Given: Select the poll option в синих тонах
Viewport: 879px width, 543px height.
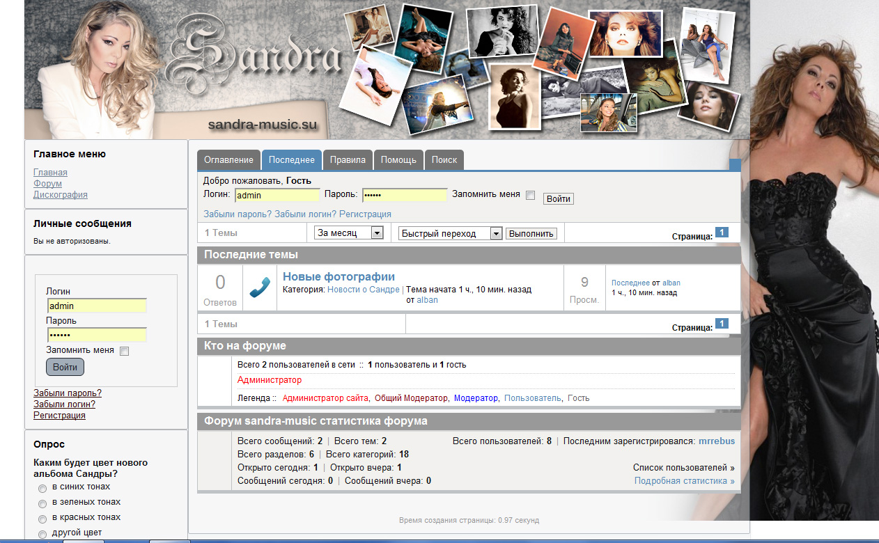Looking at the screenshot, I should click(x=42, y=489).
